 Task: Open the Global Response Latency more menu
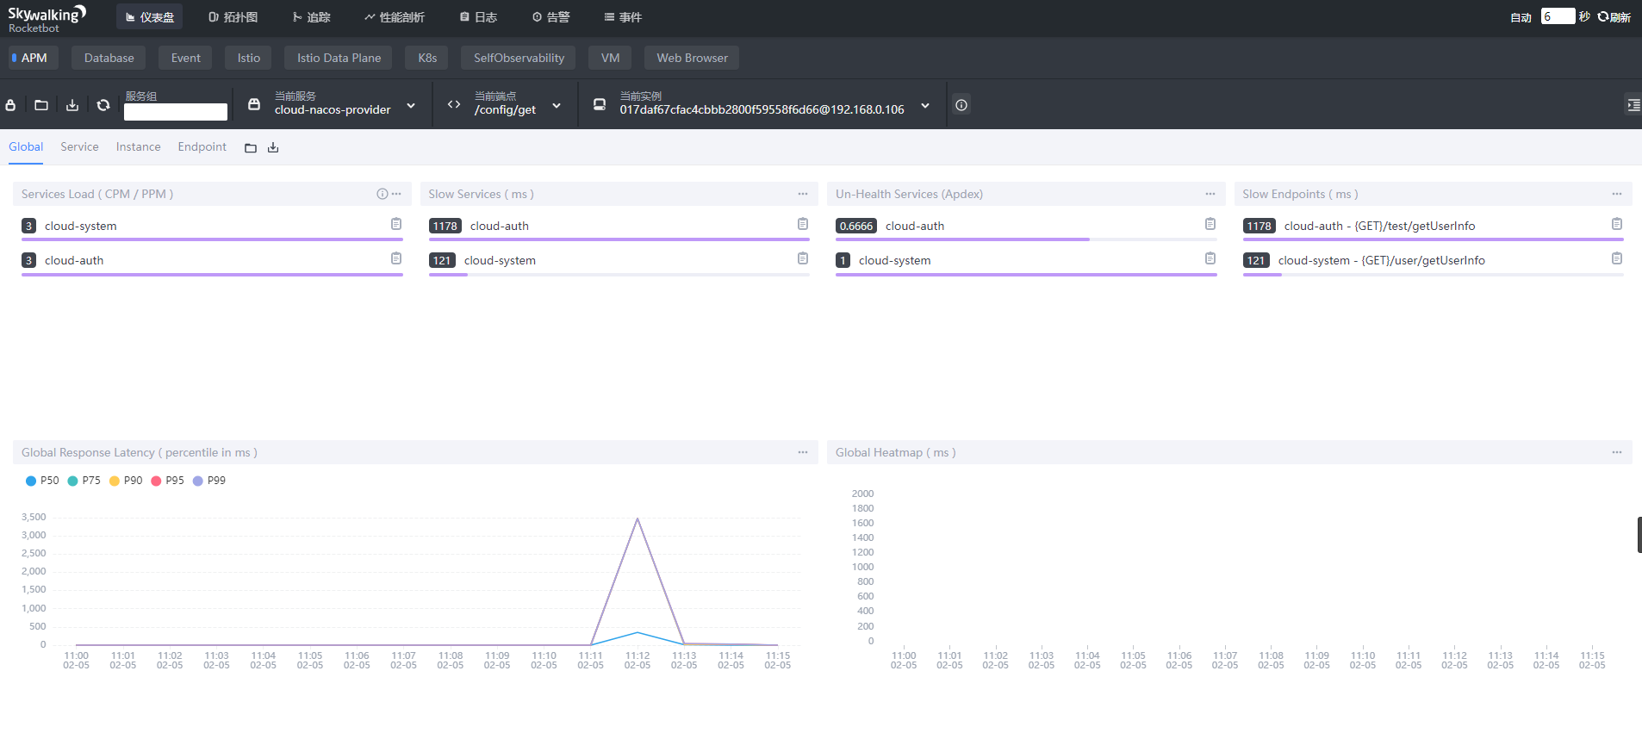click(x=803, y=452)
